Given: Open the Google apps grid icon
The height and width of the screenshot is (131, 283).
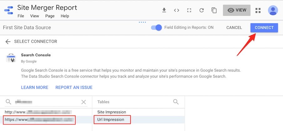Looking at the screenshot, I should [x=258, y=10].
